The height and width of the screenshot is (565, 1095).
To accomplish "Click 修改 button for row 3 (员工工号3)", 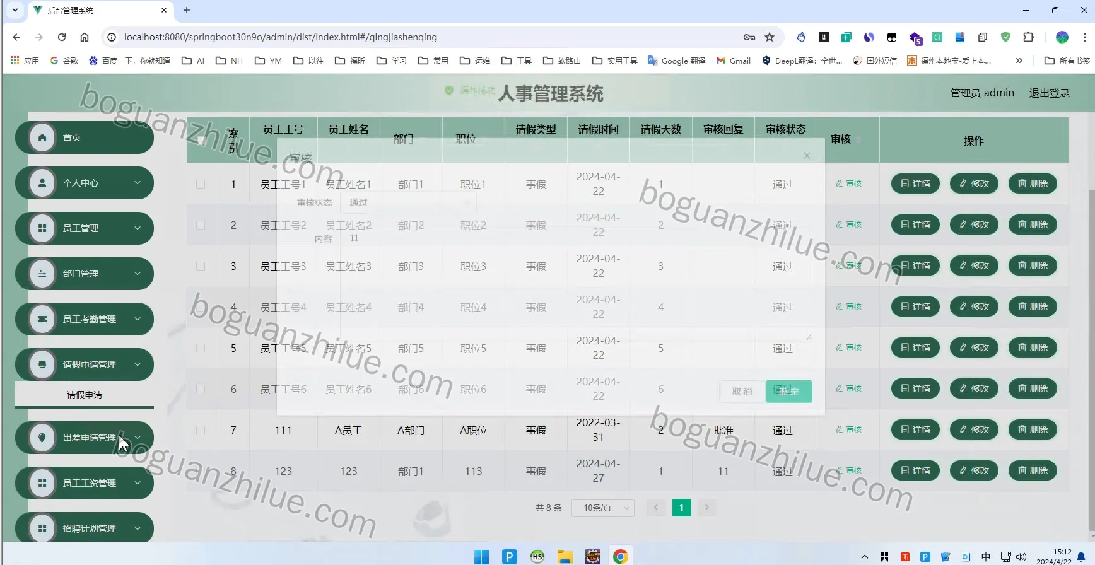I will pos(974,265).
